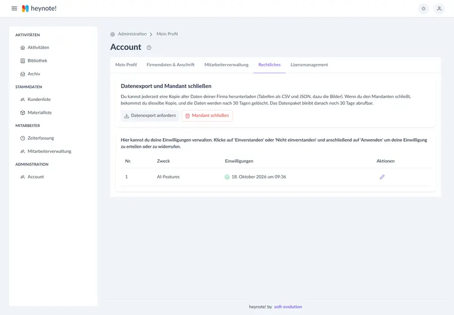Click the Zweck column header
Viewport: 454px width, 315px height.
click(x=163, y=161)
